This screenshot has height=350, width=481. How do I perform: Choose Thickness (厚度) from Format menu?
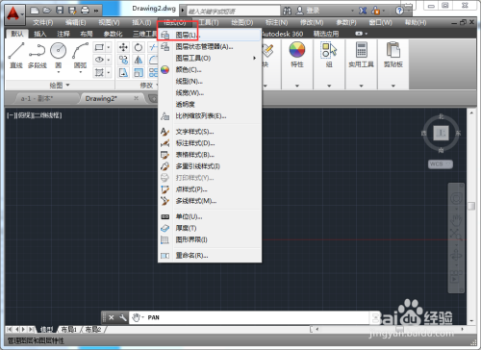(210, 228)
